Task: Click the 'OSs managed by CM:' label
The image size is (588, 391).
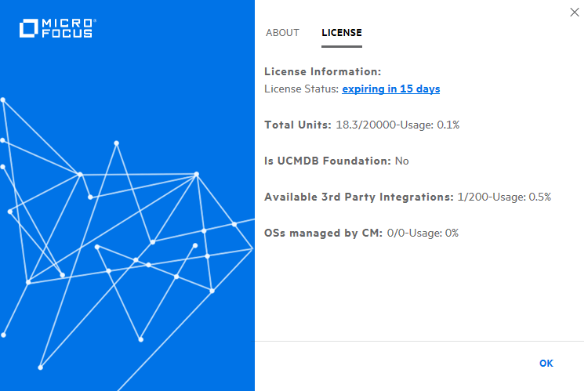Action: [x=323, y=234]
